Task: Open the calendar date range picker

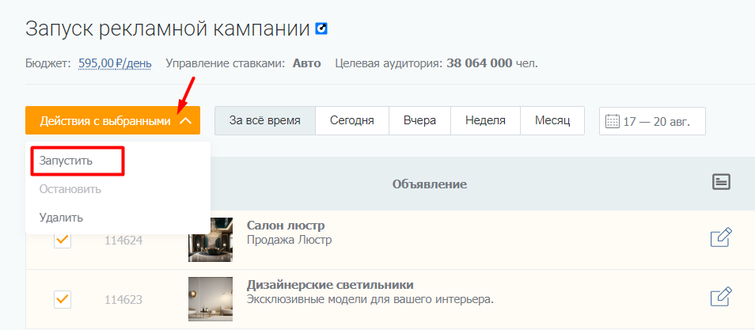Action: 651,121
